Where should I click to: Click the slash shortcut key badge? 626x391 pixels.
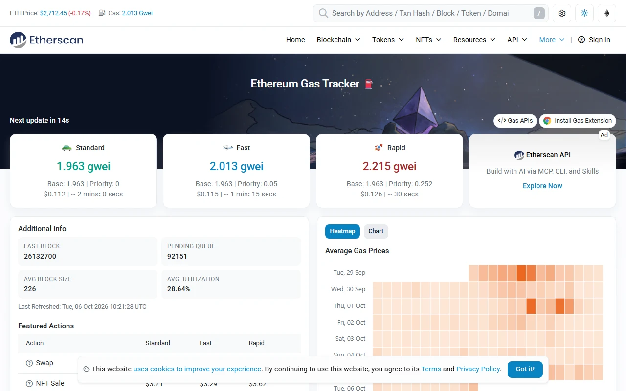pyautogui.click(x=538, y=13)
